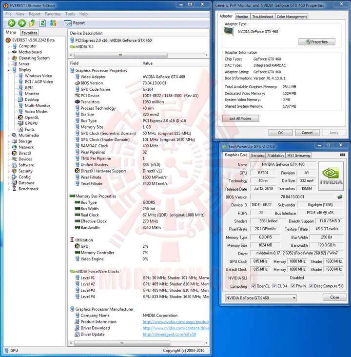Select the Video Modes tree item
Viewport: 351px width, 357px height.
(x=36, y=112)
